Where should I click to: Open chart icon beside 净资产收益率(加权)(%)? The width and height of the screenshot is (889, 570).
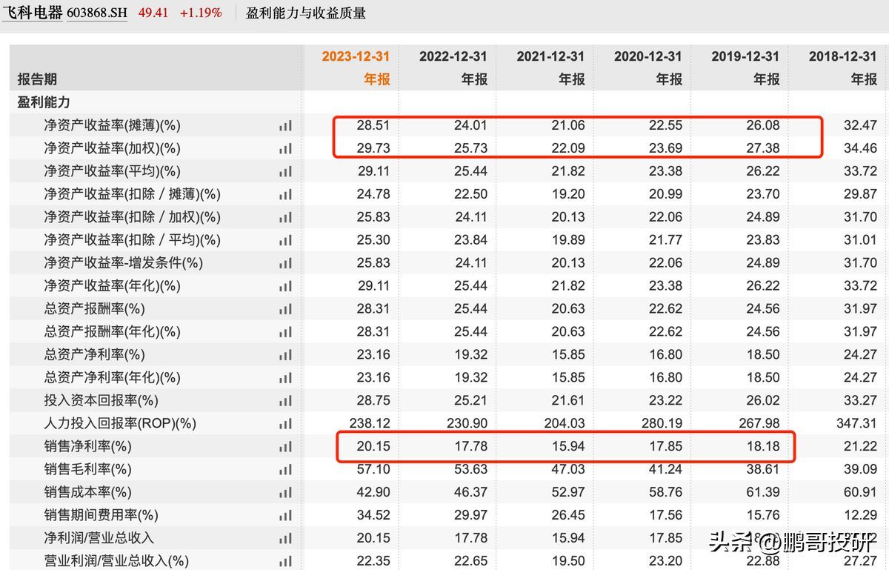pos(285,148)
